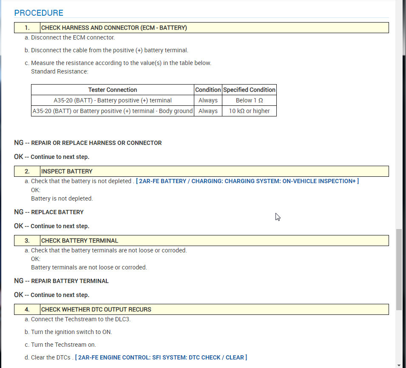Click the scrollbar down arrow
Screen dimensions: 406x368
(x=399, y=365)
